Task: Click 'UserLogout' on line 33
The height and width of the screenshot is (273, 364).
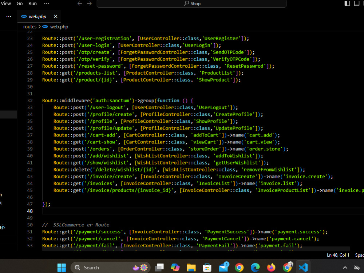Action: pos(213,108)
